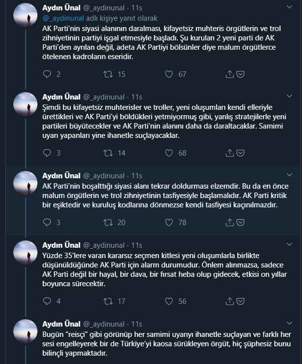Retweet the tweet with 15 retweets
302x364 pixels.
tap(107, 74)
